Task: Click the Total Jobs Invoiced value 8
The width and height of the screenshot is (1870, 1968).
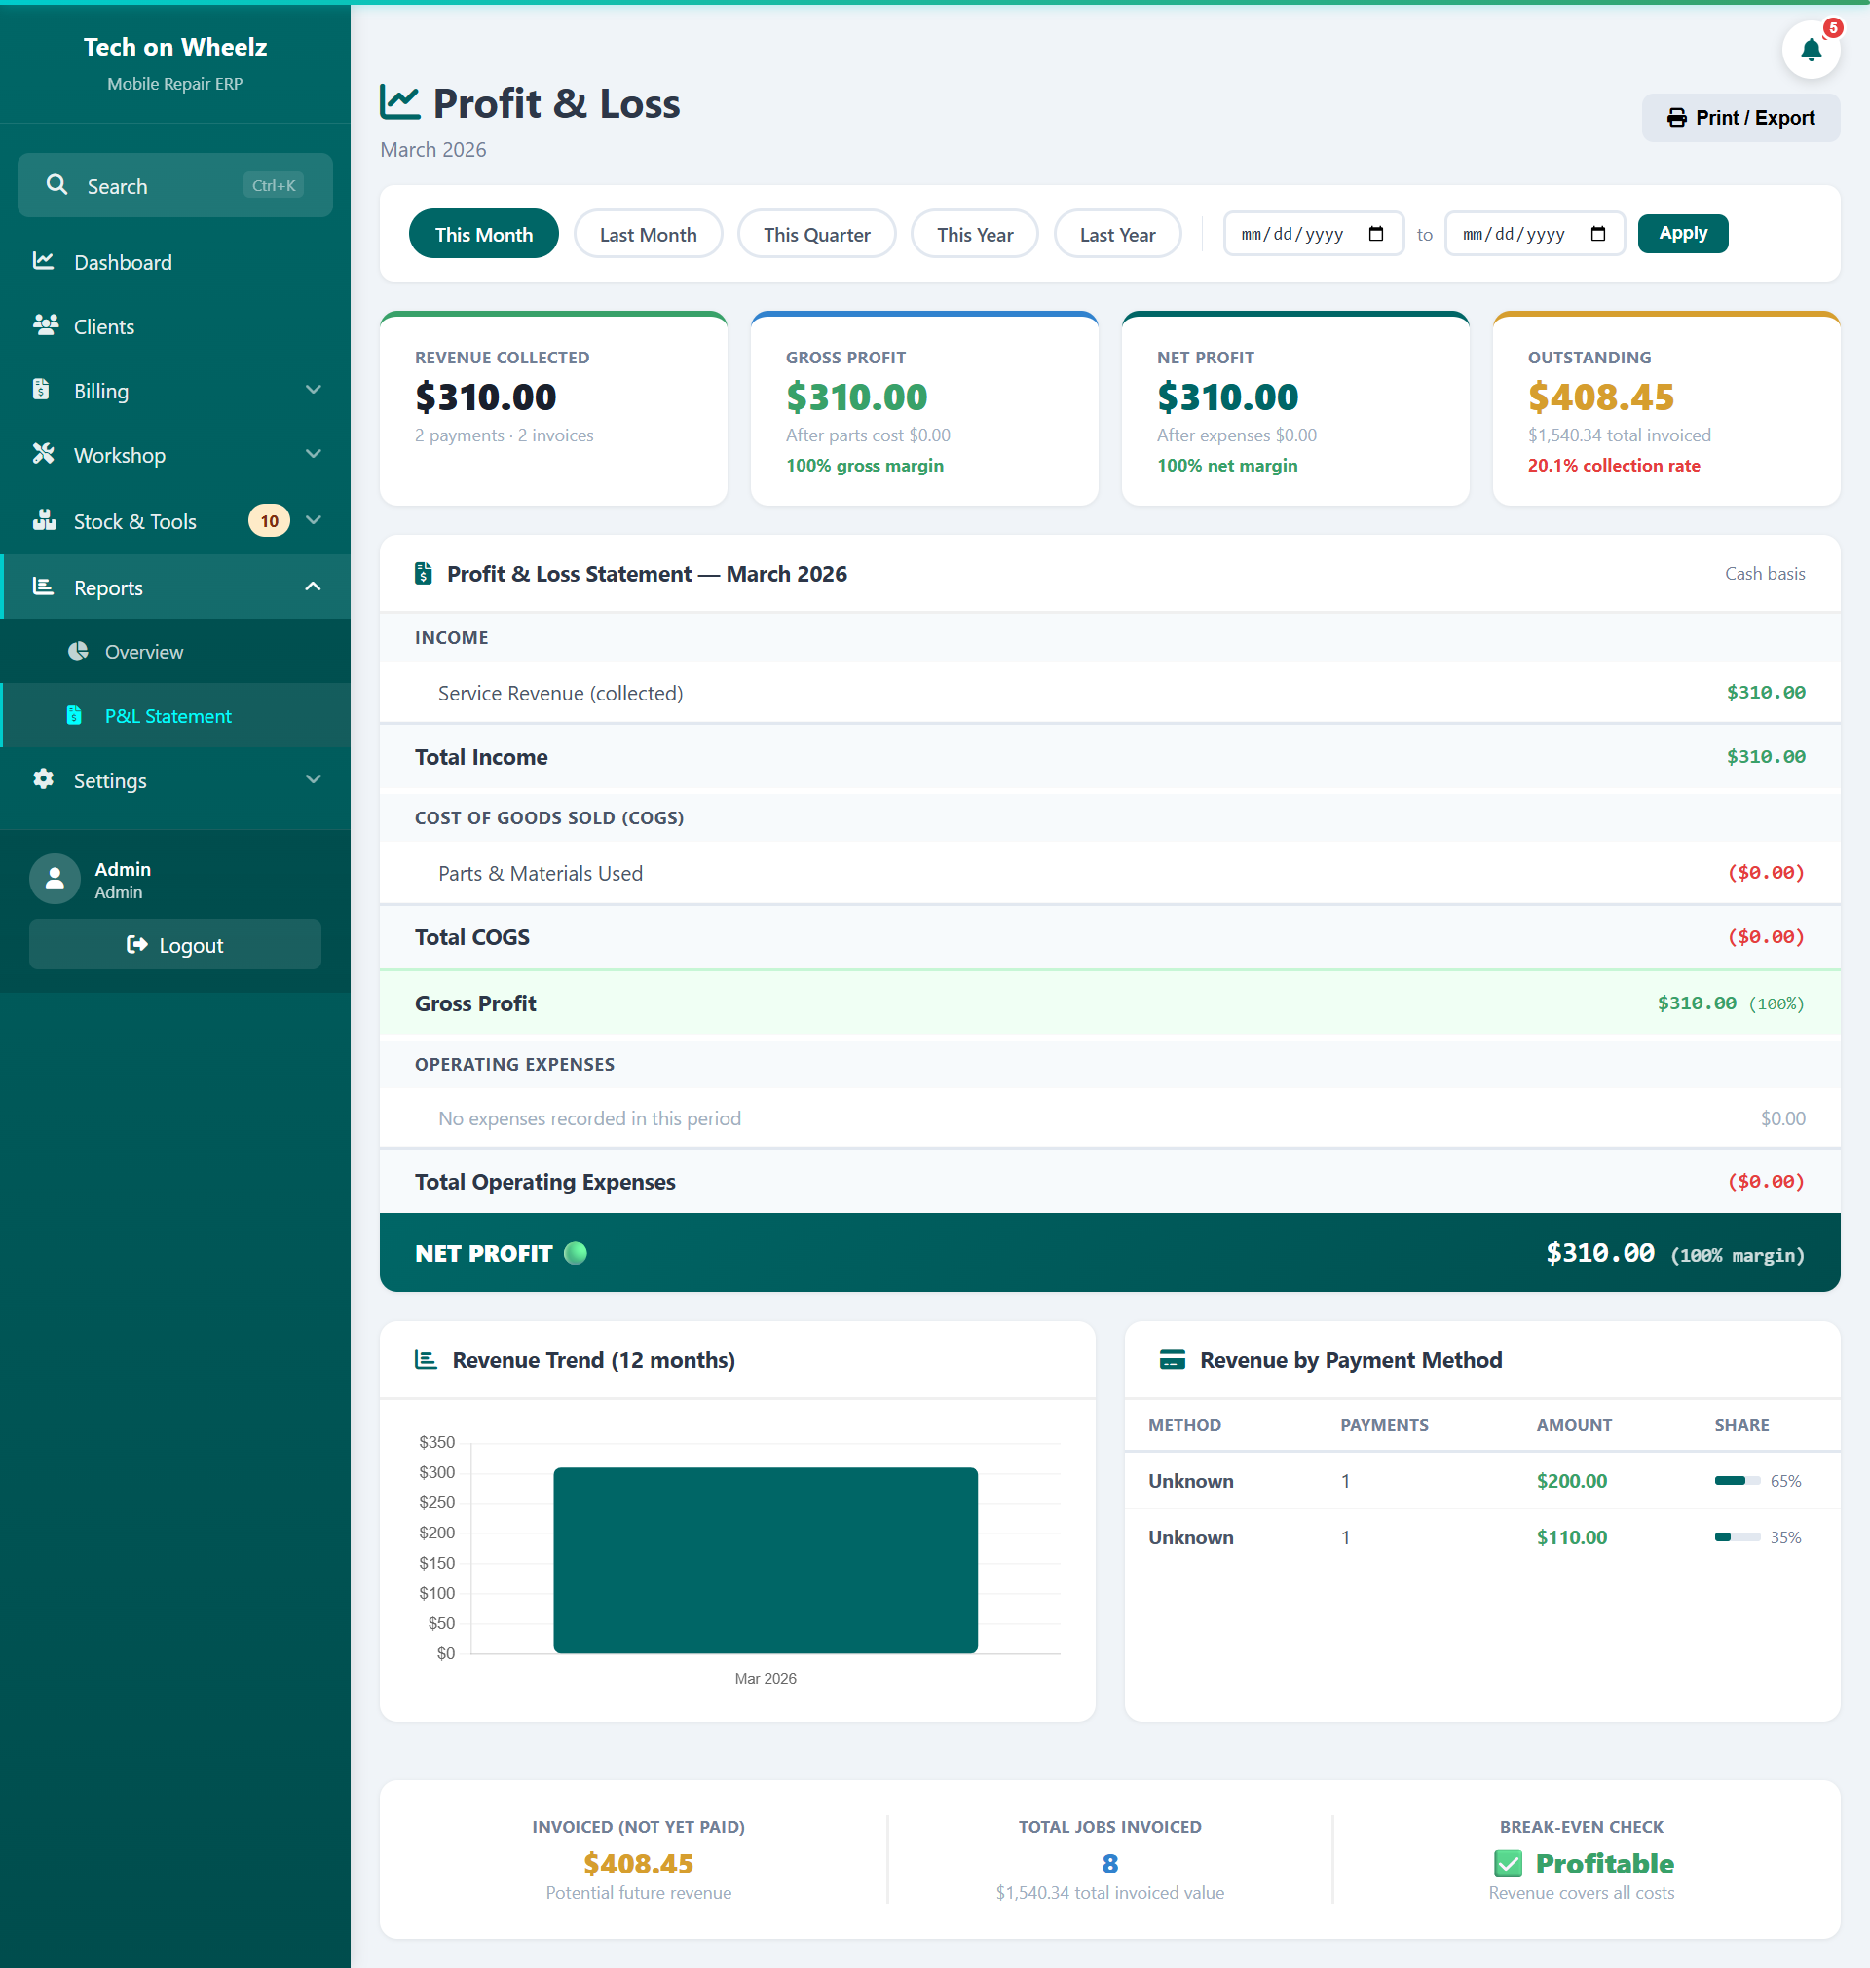Action: 1109,1863
